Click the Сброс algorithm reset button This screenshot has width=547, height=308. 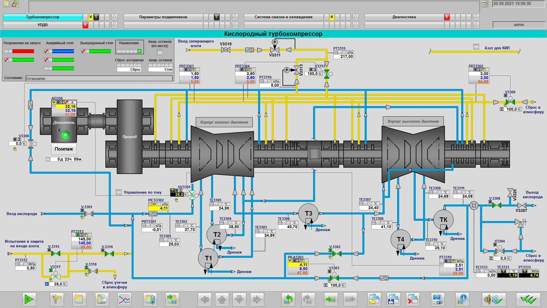pyautogui.click(x=129, y=69)
